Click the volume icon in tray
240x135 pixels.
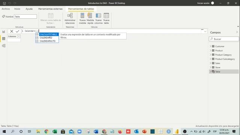[204, 132]
